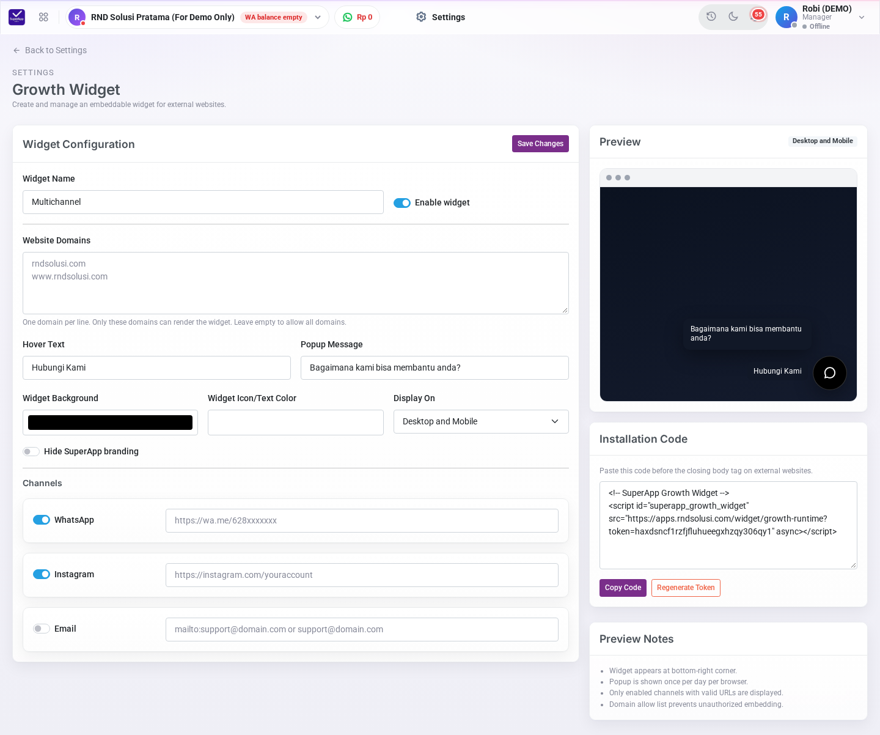Viewport: 880px width, 735px height.
Task: Click the Settings gear icon
Action: pos(421,17)
